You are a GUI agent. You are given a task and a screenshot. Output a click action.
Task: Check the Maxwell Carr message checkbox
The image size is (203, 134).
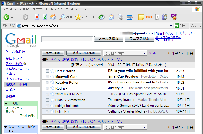(x=47, y=77)
